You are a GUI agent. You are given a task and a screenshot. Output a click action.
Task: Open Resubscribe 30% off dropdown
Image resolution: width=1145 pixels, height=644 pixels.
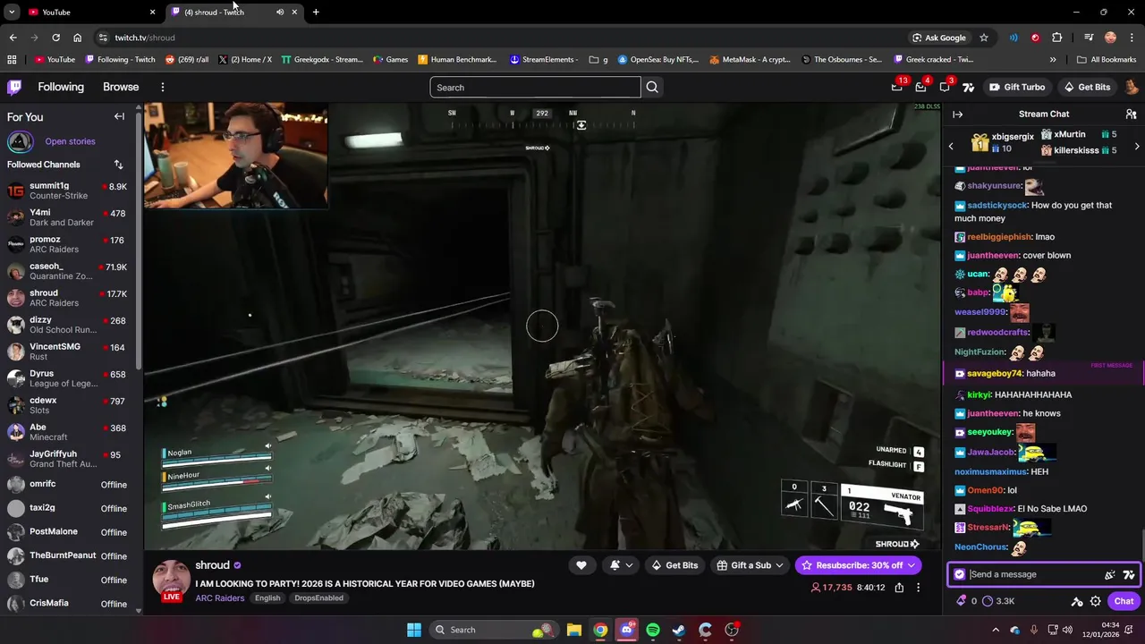click(x=858, y=565)
